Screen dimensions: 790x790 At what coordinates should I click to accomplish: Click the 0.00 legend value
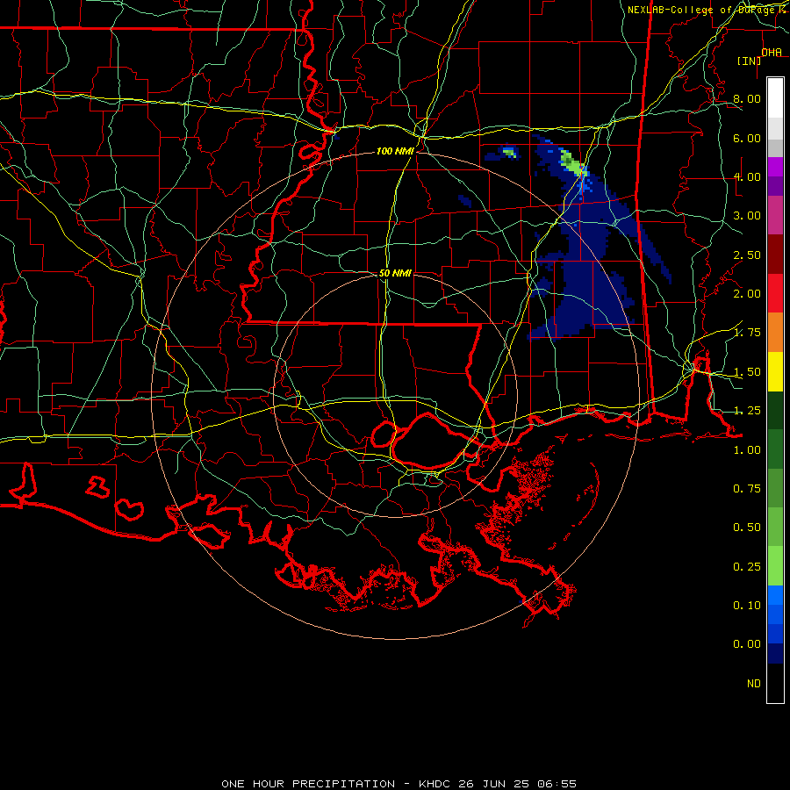[746, 644]
